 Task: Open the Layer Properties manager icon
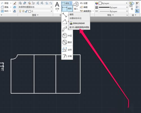[x=20, y=3]
